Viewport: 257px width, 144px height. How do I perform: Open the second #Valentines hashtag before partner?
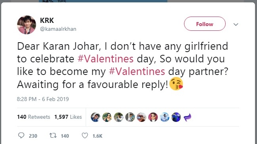tap(137, 71)
